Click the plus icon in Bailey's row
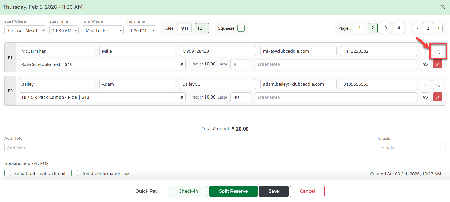Viewport: 450px width, 202px height. tap(425, 85)
